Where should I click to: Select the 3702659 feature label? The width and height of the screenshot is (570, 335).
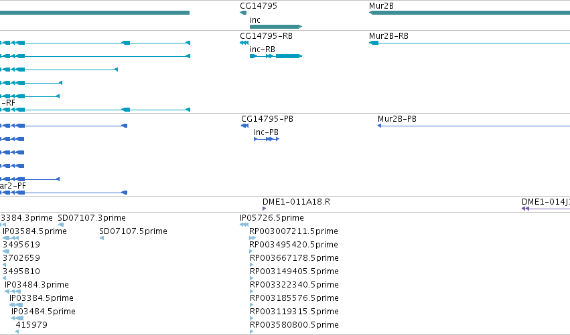coord(21,258)
